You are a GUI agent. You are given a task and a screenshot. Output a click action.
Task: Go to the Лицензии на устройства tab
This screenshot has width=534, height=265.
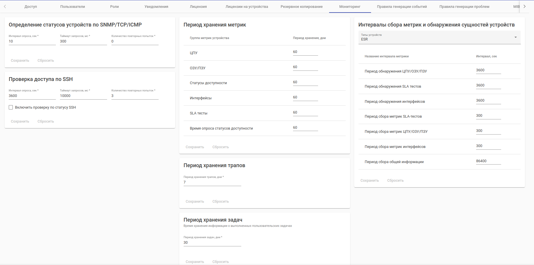click(246, 7)
